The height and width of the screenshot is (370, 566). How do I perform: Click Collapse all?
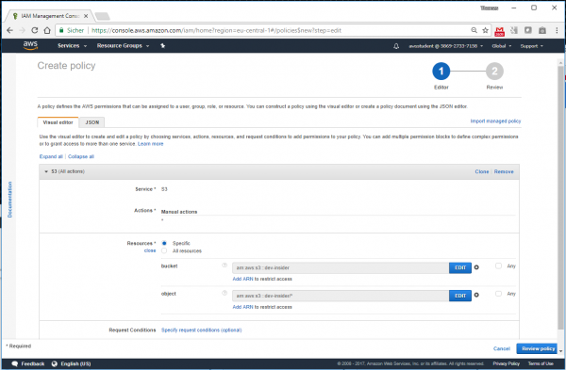pos(81,156)
